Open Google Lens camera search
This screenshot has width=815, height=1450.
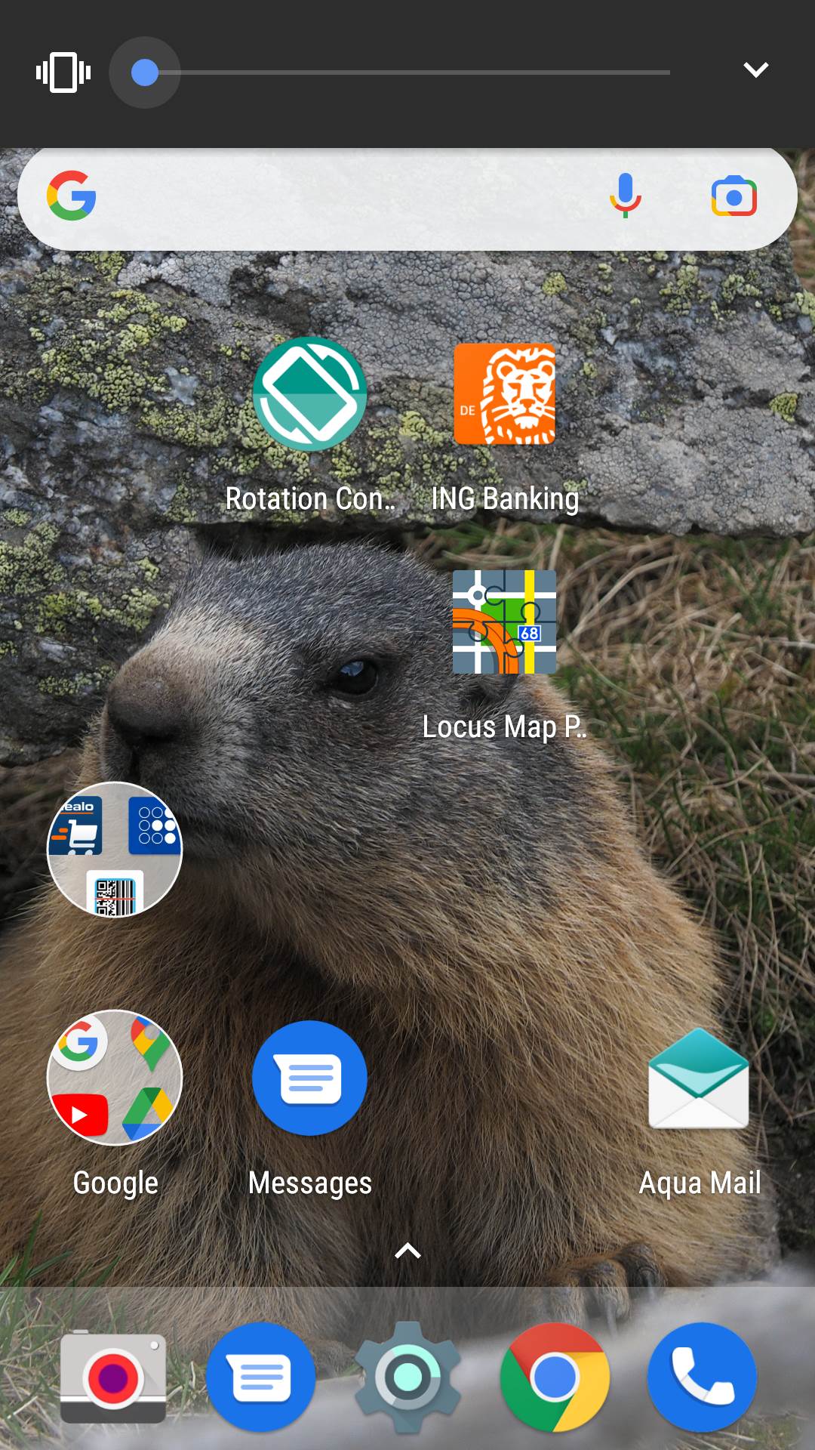733,196
